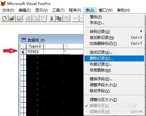Toggle the checked 链接分区(L) option

(x=114, y=106)
